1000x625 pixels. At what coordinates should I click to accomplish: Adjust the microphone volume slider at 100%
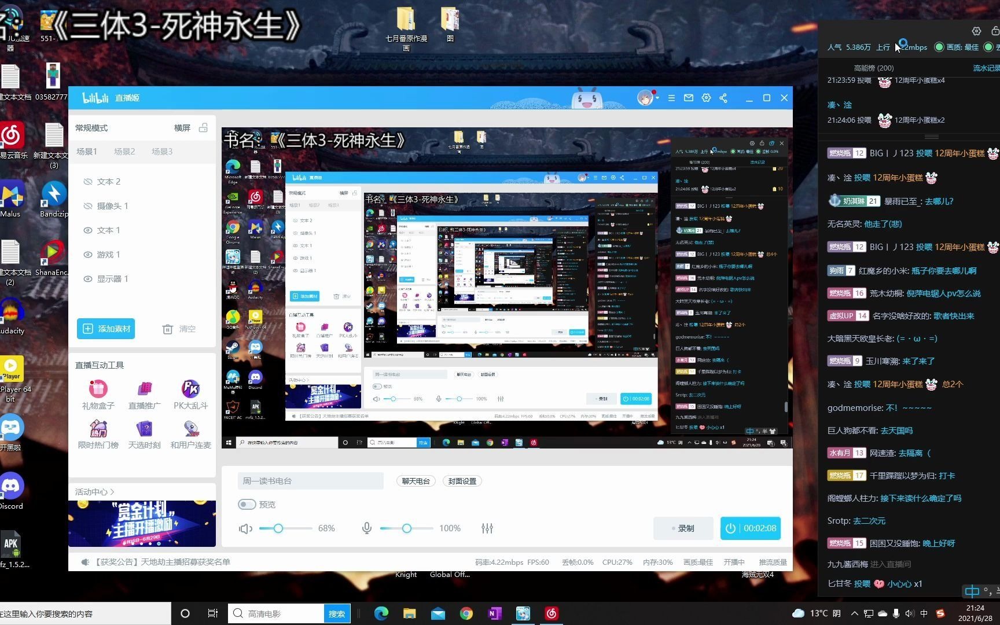click(x=406, y=528)
